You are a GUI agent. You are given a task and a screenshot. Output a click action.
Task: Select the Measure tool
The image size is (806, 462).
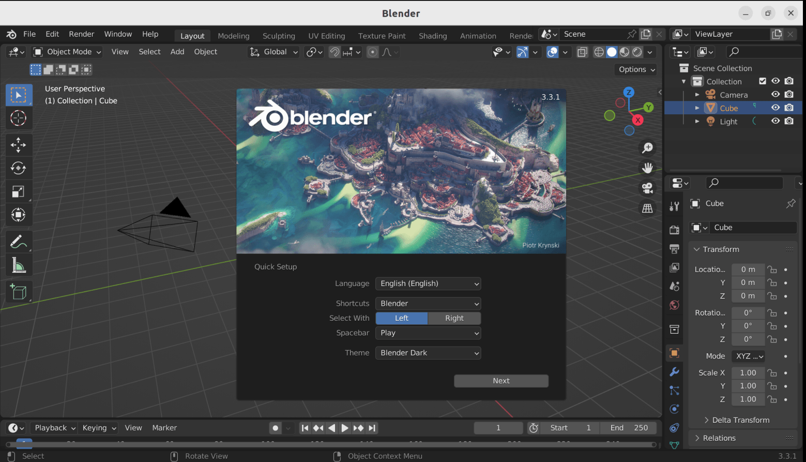coord(19,265)
